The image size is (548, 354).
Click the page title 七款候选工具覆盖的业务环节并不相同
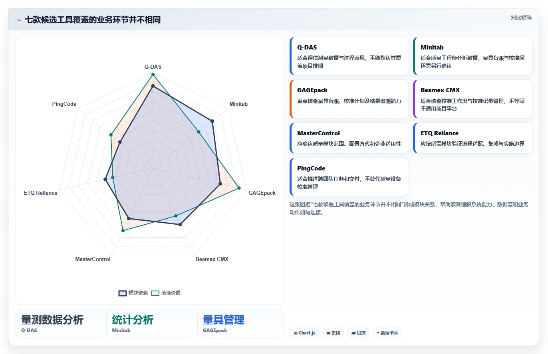pos(93,20)
